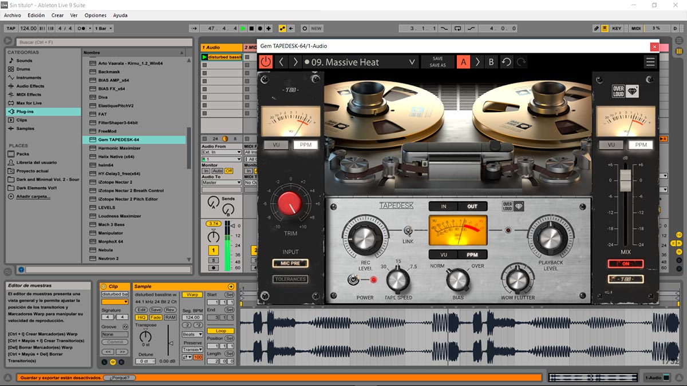Viewport: 687px width, 386px height.
Task: Toggle the plugin power bypass button
Action: tap(266, 62)
